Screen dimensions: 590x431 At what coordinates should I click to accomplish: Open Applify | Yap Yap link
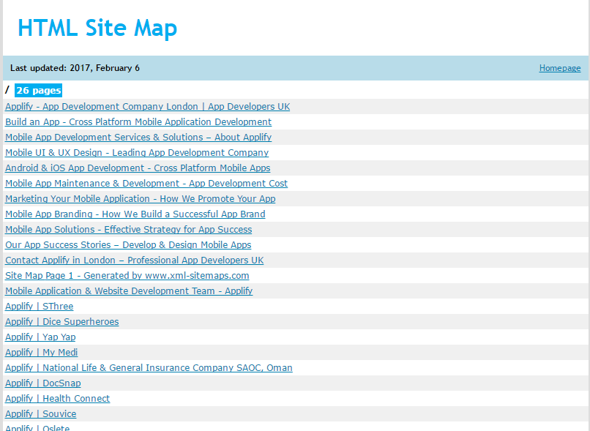click(x=40, y=337)
